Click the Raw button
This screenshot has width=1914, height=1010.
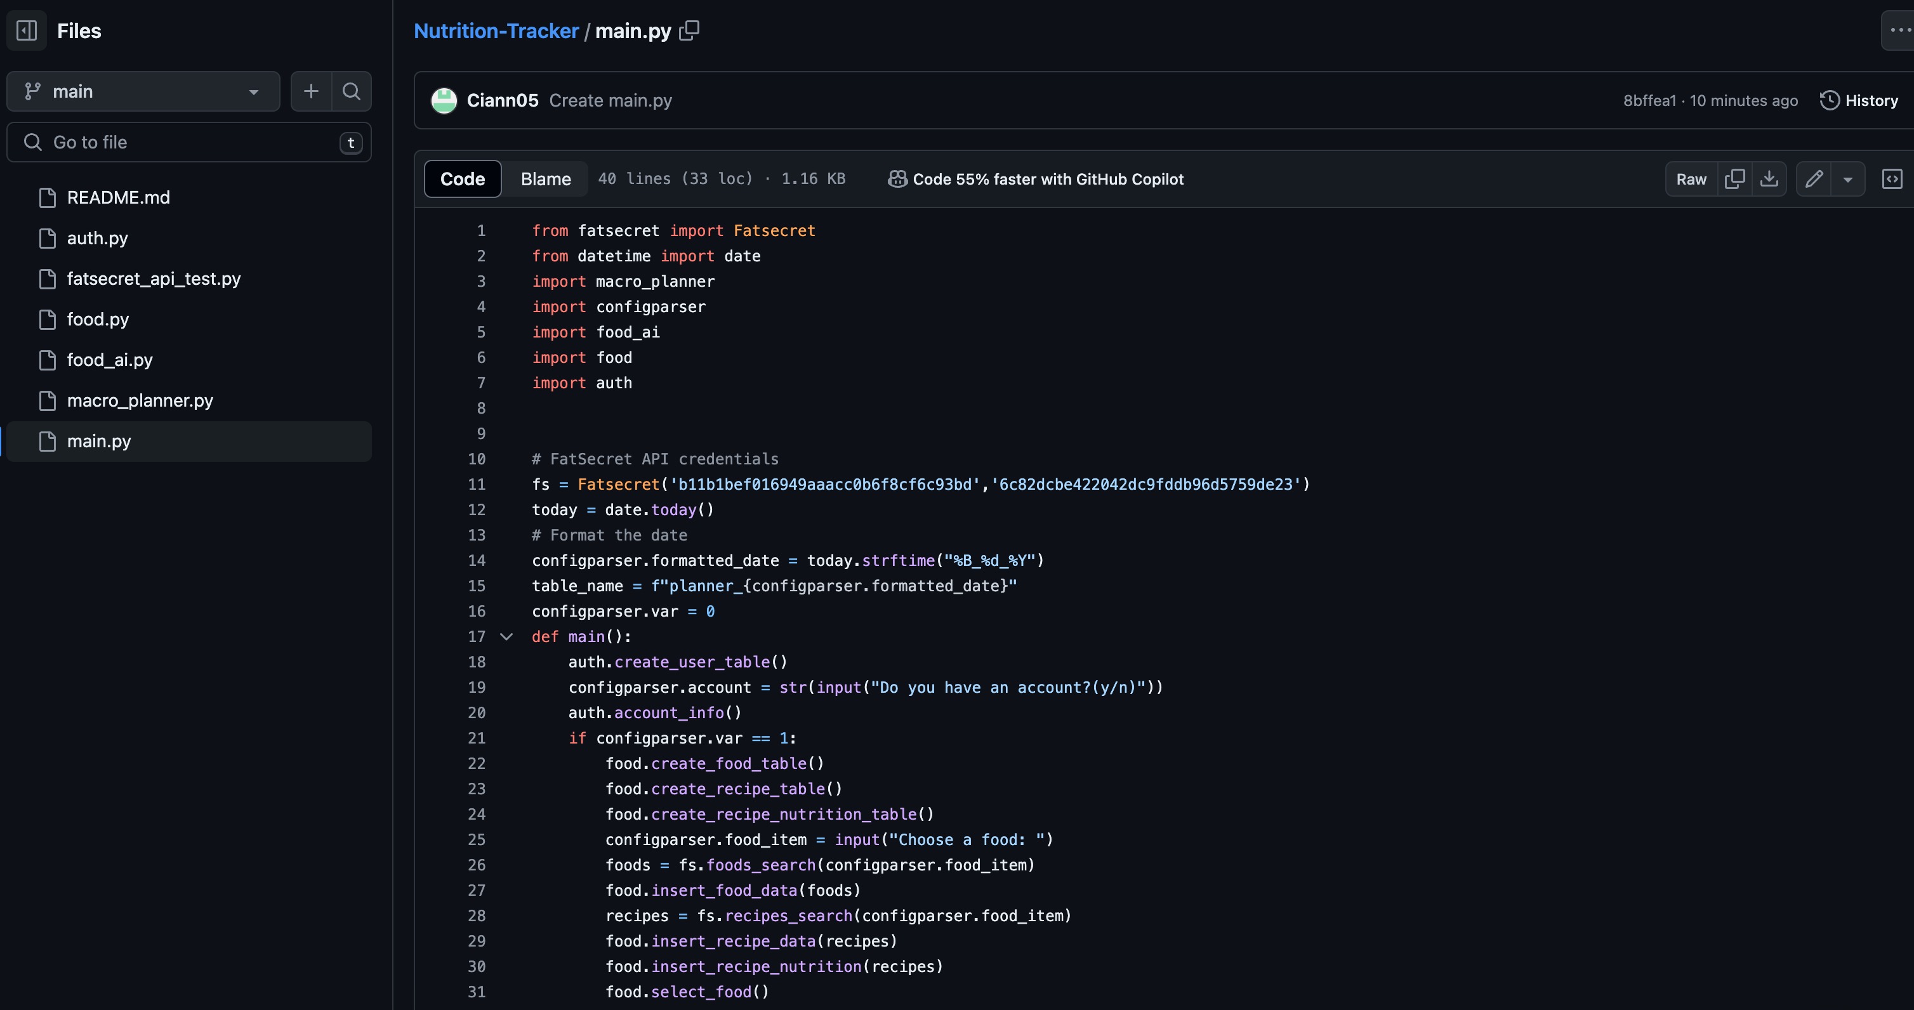[x=1691, y=179]
